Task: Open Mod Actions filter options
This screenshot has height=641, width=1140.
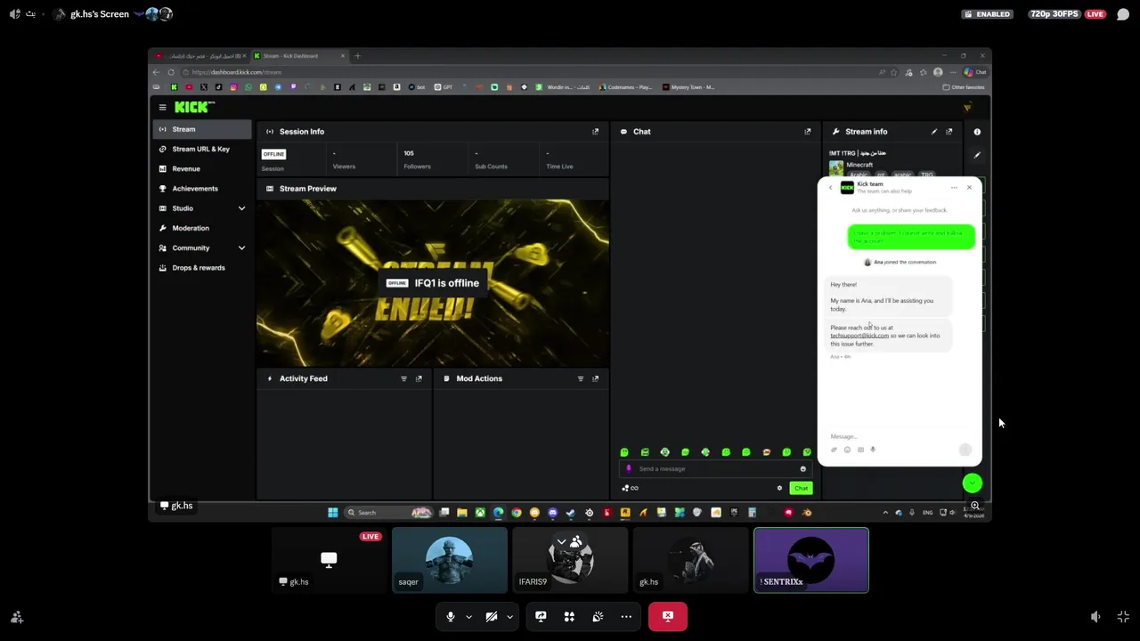Action: click(581, 378)
